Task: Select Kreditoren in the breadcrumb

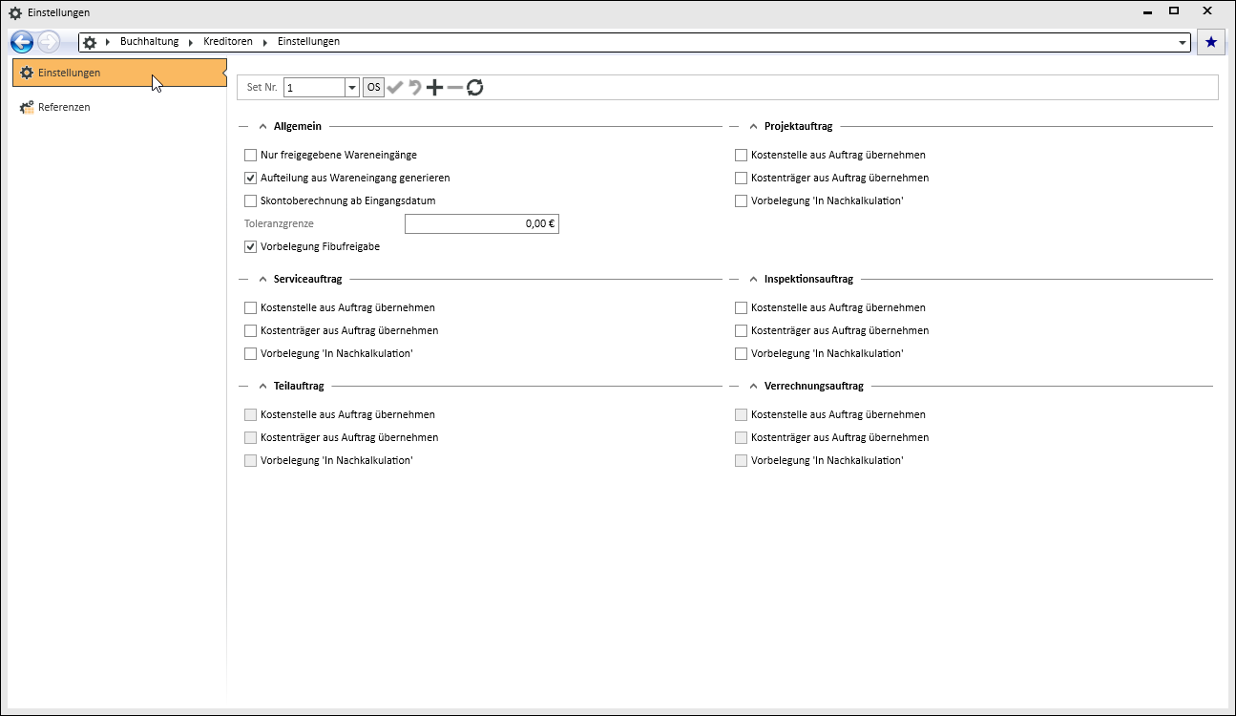Action: click(x=228, y=42)
